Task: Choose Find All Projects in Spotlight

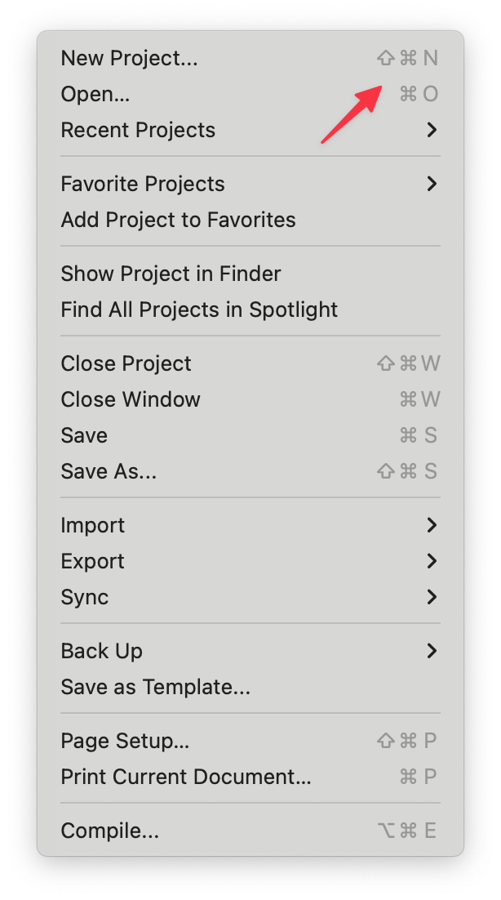Action: click(199, 310)
